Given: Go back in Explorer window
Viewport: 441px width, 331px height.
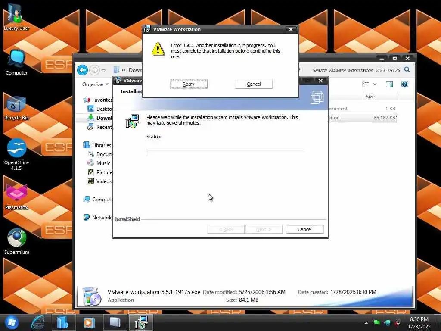Looking at the screenshot, I should [82, 70].
